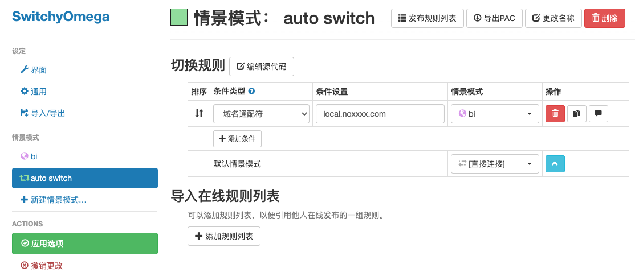This screenshot has height=272, width=635.
Task: Duplicate the rule using the copy icon
Action: 577,114
